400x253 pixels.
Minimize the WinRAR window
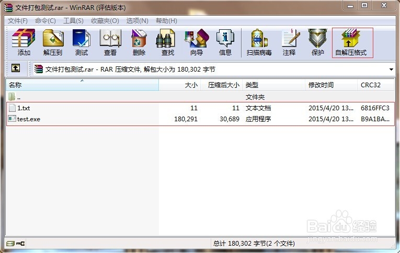click(350, 6)
